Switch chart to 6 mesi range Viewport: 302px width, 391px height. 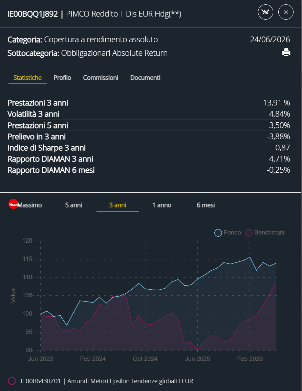[x=206, y=205]
